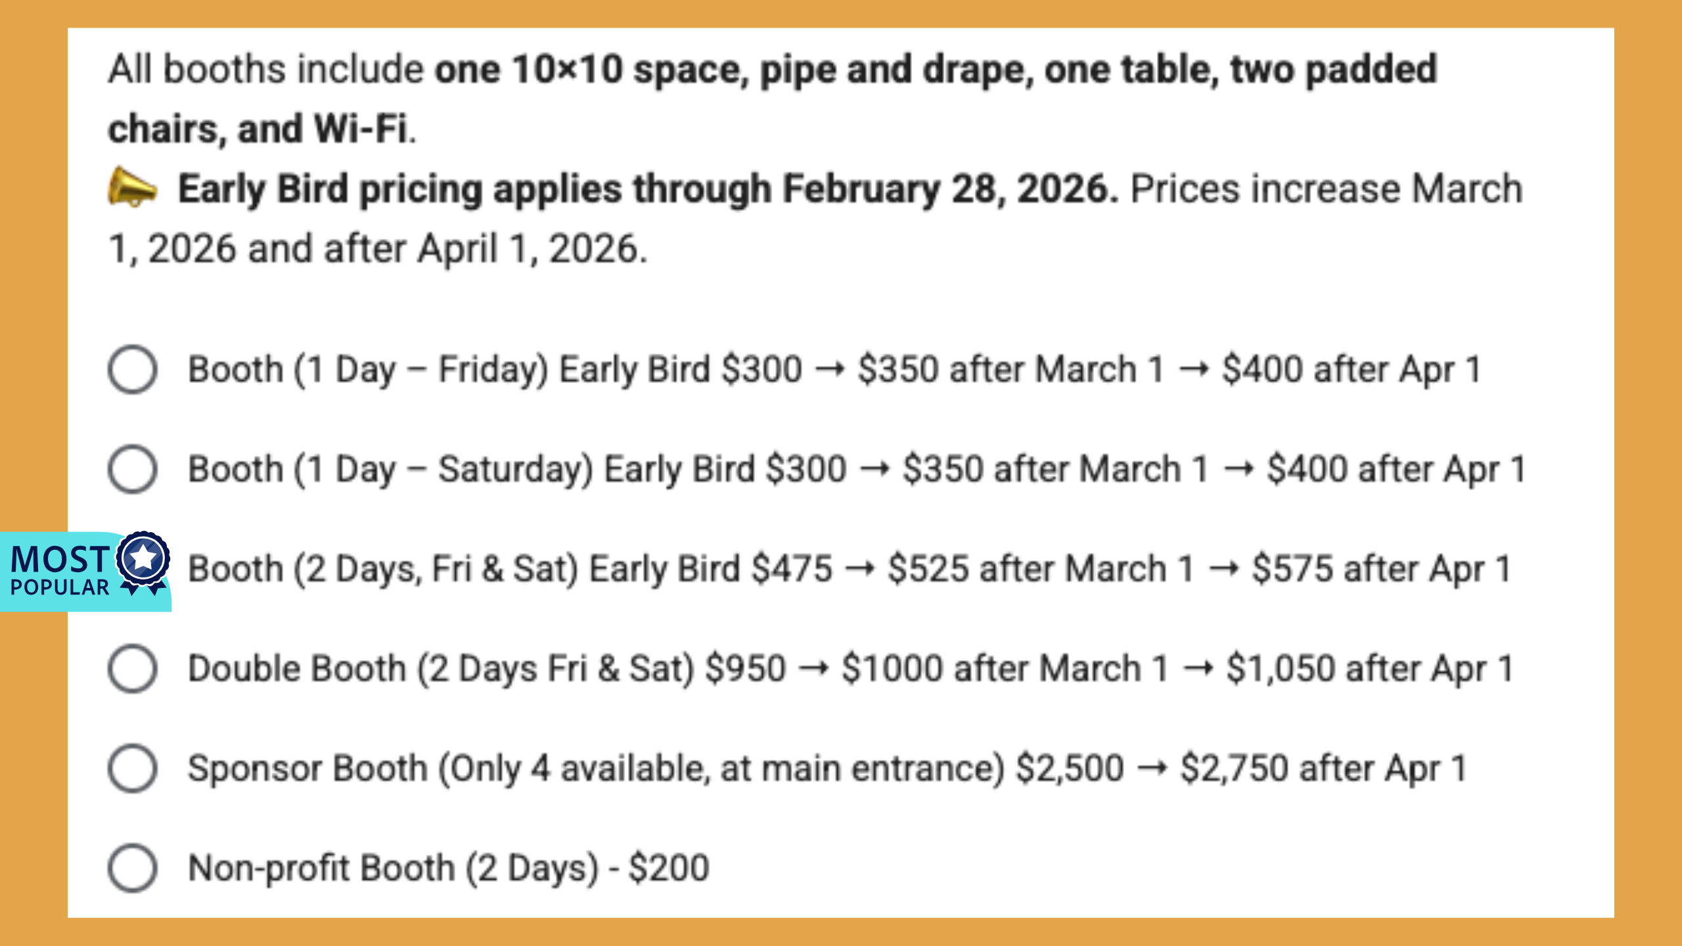Click the "All booths include" intro text
Screen dimensions: 1682x946
[x=265, y=70]
